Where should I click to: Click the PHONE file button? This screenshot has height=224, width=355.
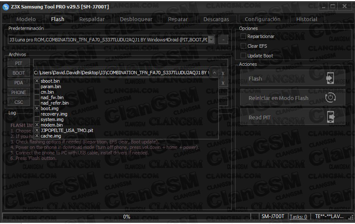19,92
